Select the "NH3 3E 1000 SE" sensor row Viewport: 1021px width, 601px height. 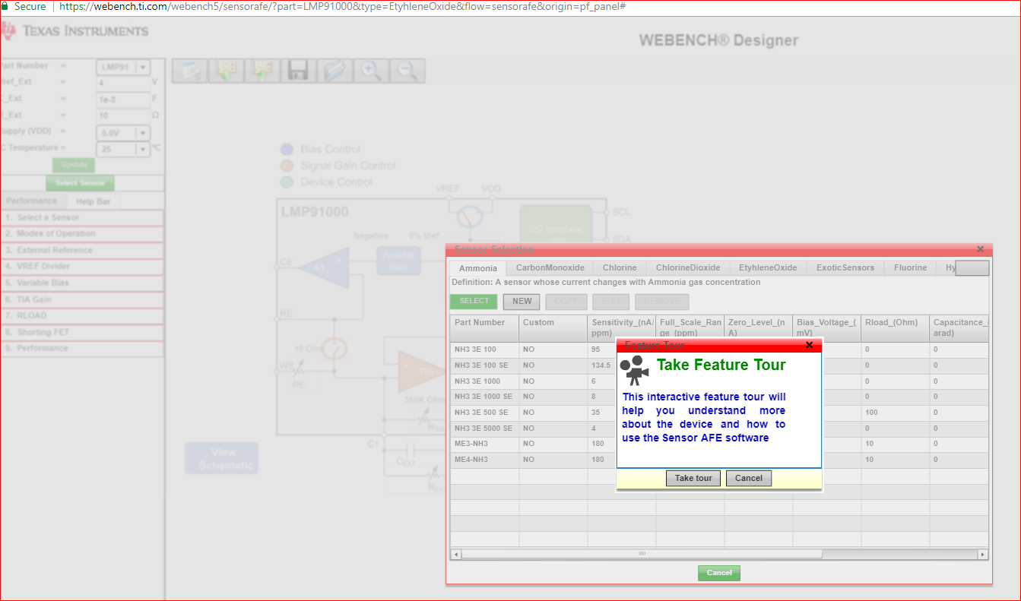pos(719,397)
